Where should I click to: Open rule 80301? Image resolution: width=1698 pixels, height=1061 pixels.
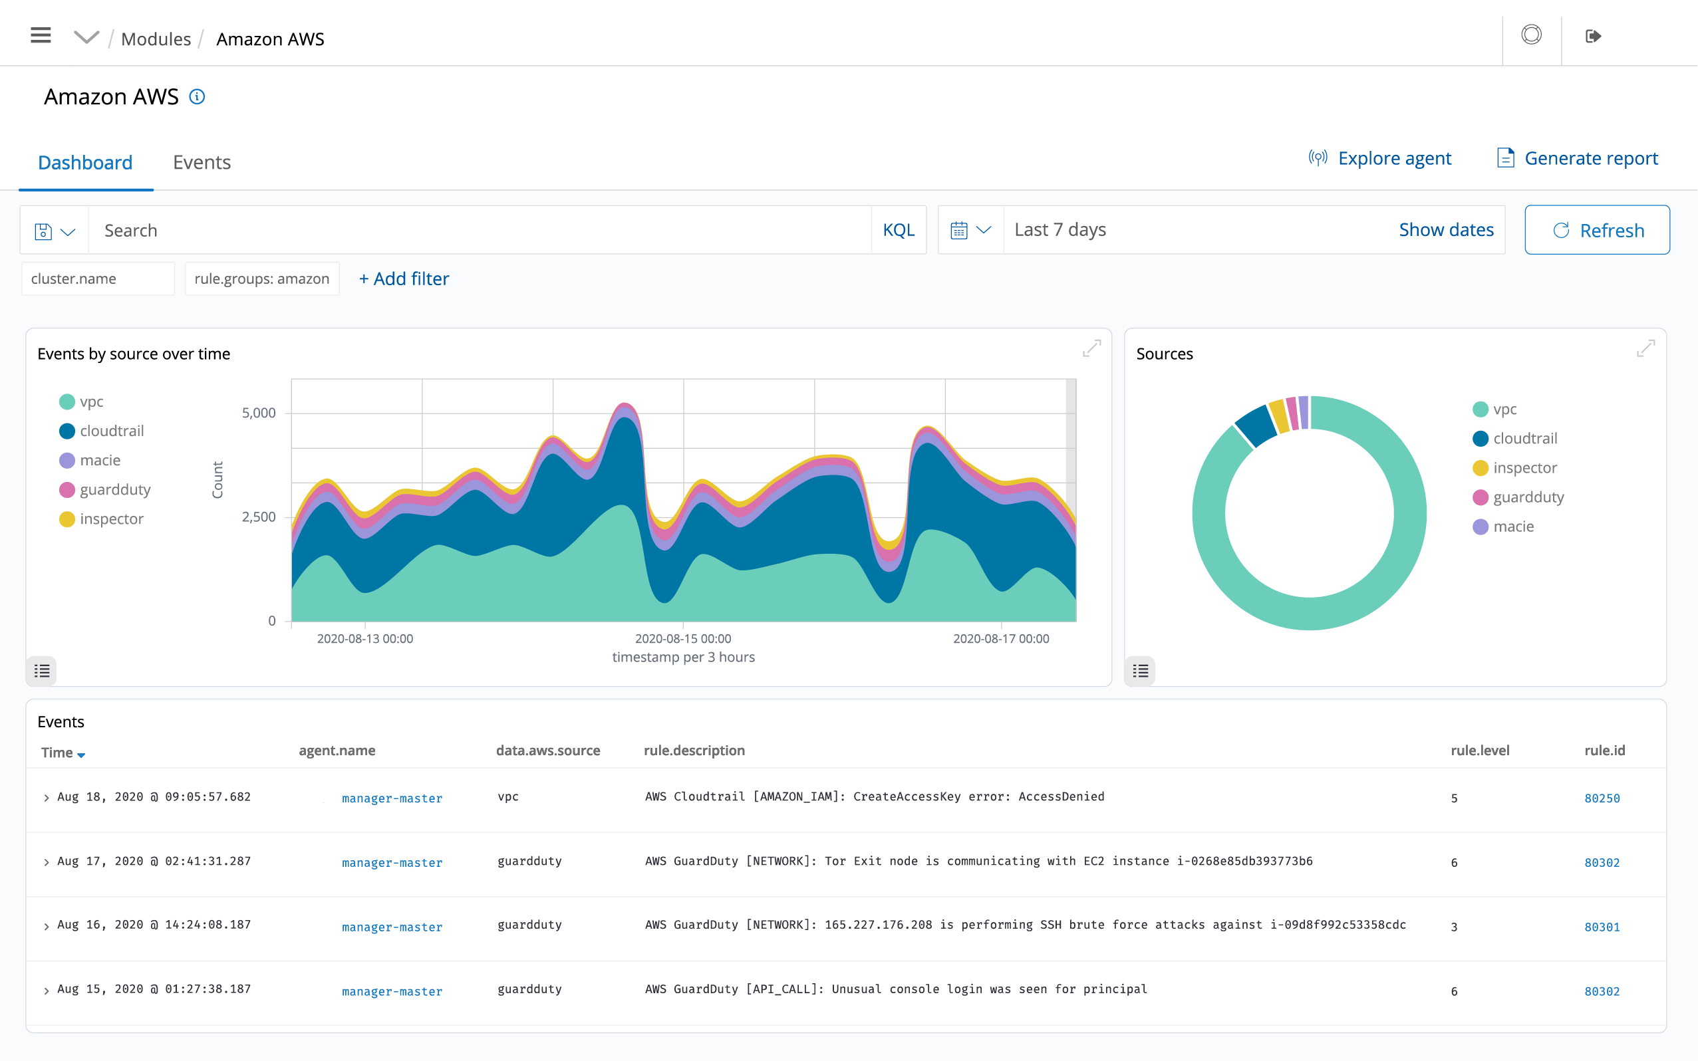coord(1602,927)
